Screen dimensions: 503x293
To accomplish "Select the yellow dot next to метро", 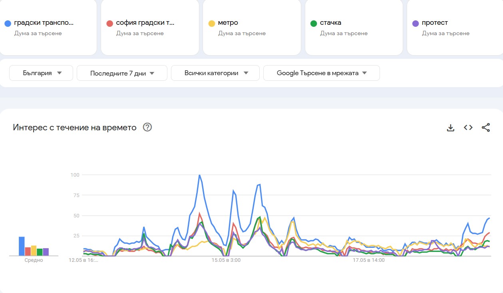I will tap(211, 23).
